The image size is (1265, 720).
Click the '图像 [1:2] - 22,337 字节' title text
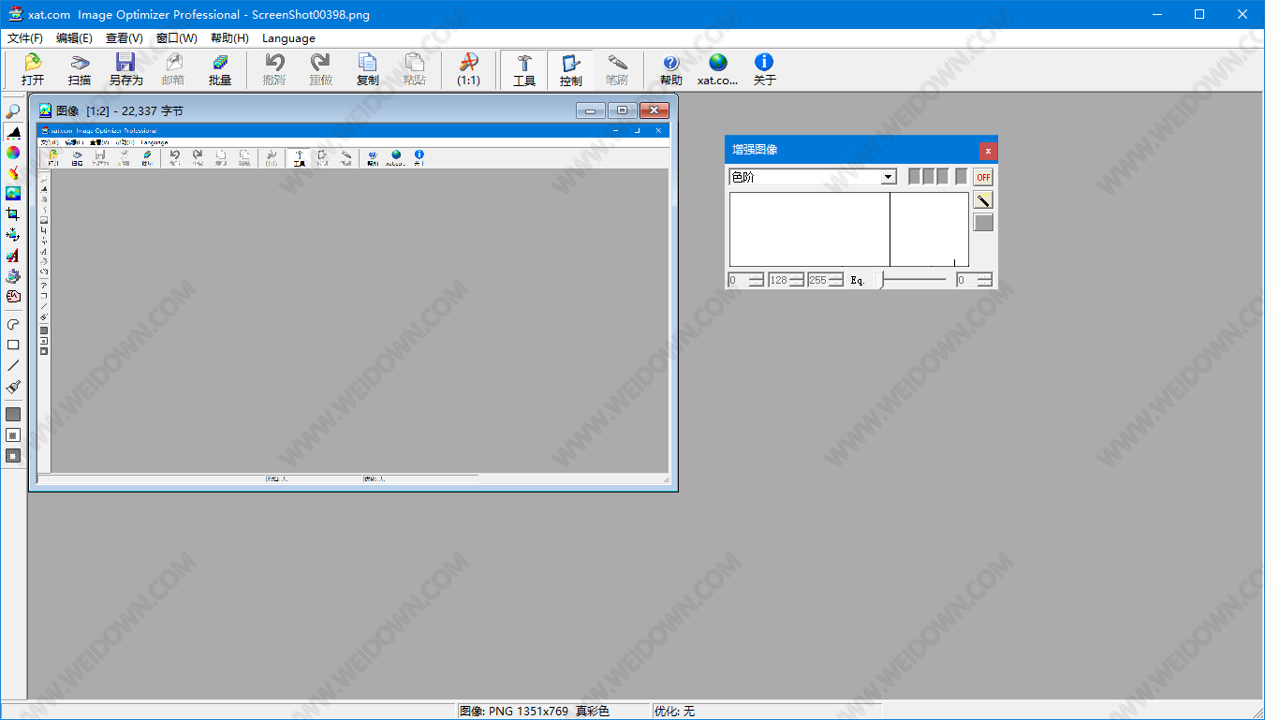click(120, 110)
